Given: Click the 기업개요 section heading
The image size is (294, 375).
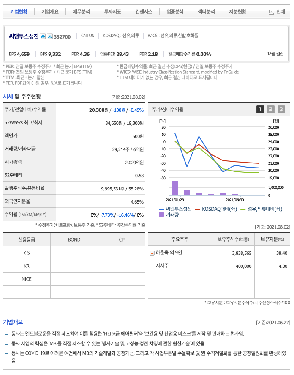Looking at the screenshot, I should point(13,322).
